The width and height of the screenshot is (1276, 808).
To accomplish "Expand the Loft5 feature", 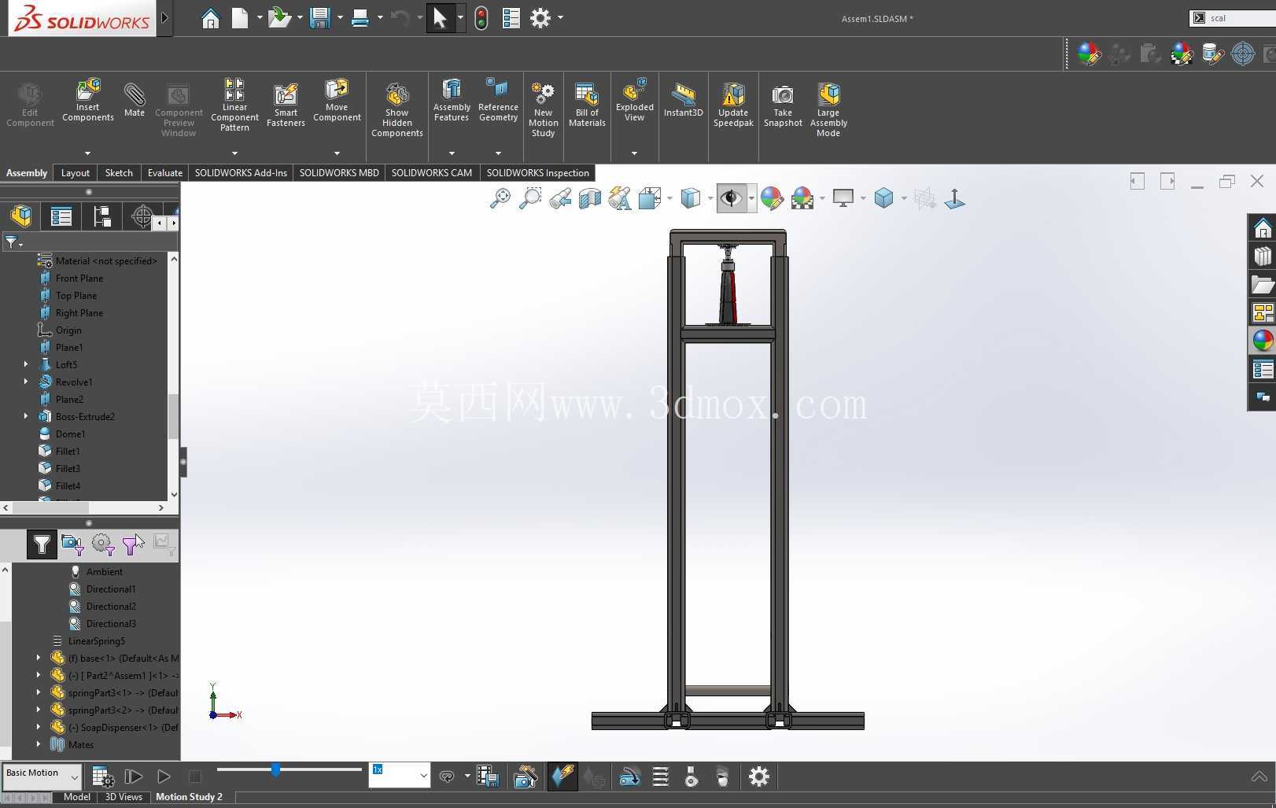I will pos(26,364).
